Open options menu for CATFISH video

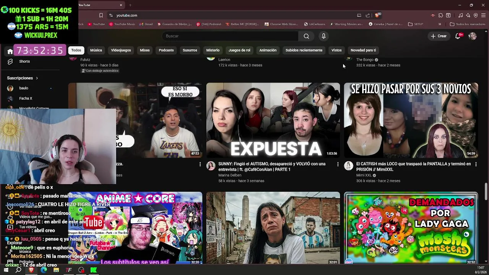[x=476, y=164]
